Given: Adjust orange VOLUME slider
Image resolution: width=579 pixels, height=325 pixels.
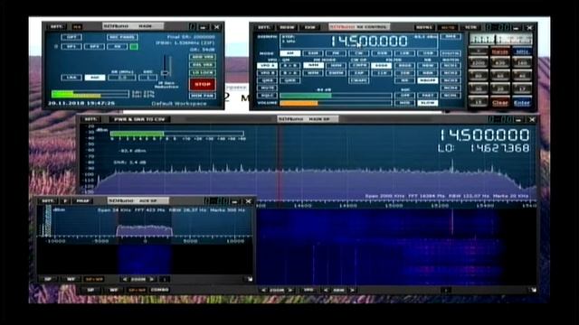Looking at the screenshot, I should pyautogui.click(x=336, y=103).
